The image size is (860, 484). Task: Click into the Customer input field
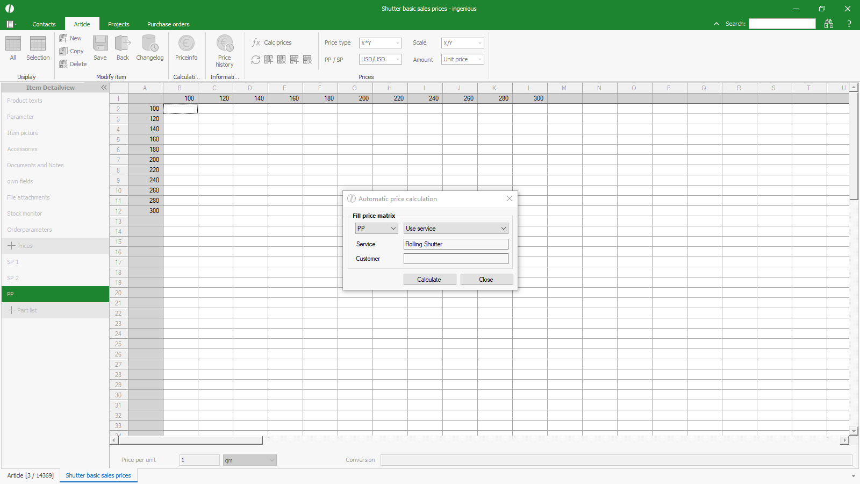pos(456,259)
